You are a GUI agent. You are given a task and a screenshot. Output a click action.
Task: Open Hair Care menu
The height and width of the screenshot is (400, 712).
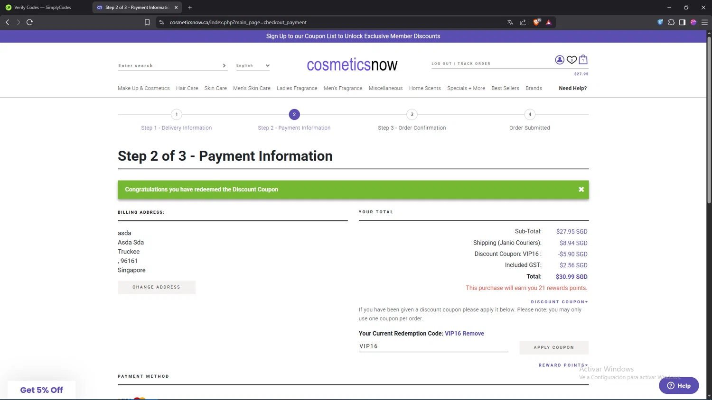tap(187, 88)
